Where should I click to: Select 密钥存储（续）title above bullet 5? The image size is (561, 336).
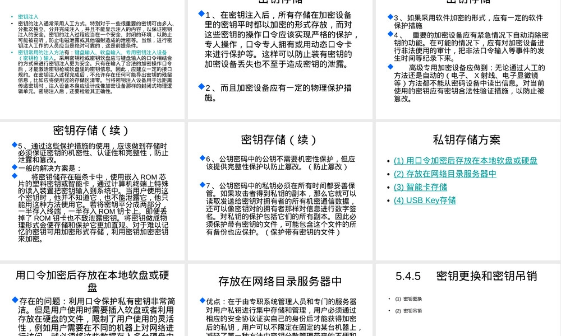[90, 130]
